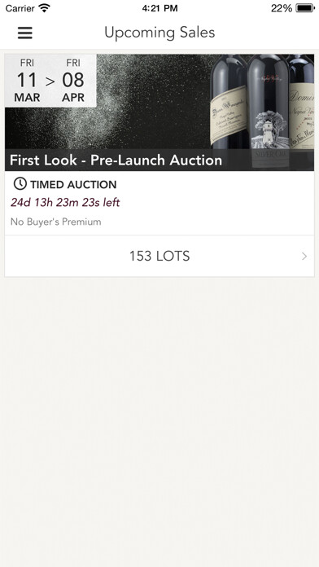Tap the Fri 08 Apr end date

[x=73, y=81]
